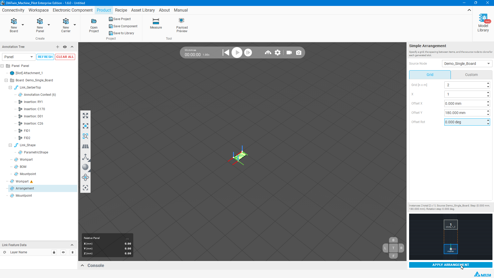The width and height of the screenshot is (494, 278).
Task: Open Project from the ribbon
Action: click(94, 25)
